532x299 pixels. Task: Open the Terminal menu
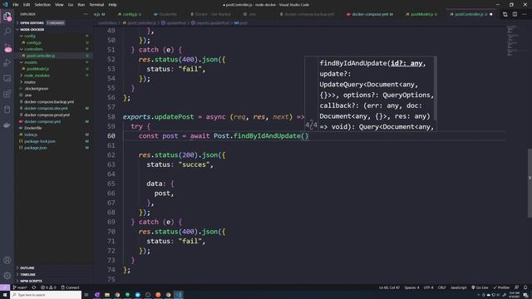click(96, 5)
